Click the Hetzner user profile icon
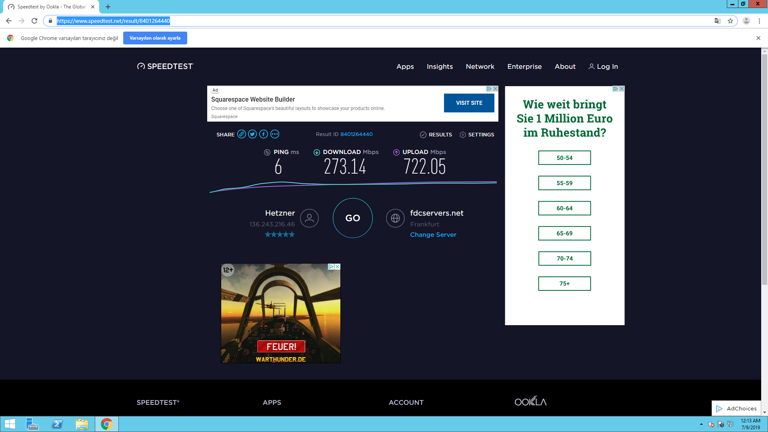The width and height of the screenshot is (768, 432). tap(309, 218)
